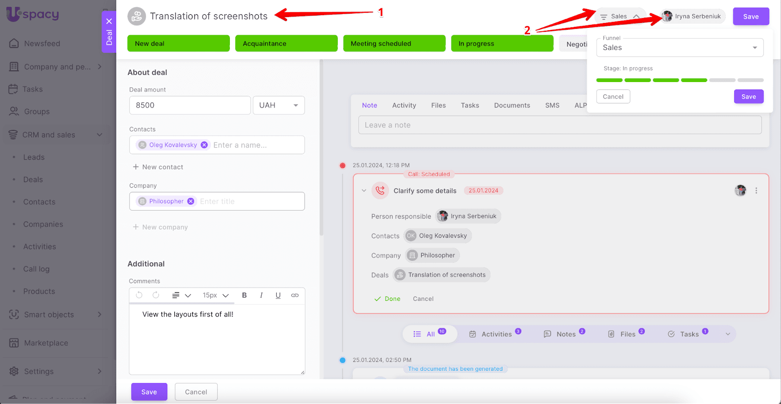Click the Underline formatting icon
Viewport: 781px width, 404px height.
(278, 295)
